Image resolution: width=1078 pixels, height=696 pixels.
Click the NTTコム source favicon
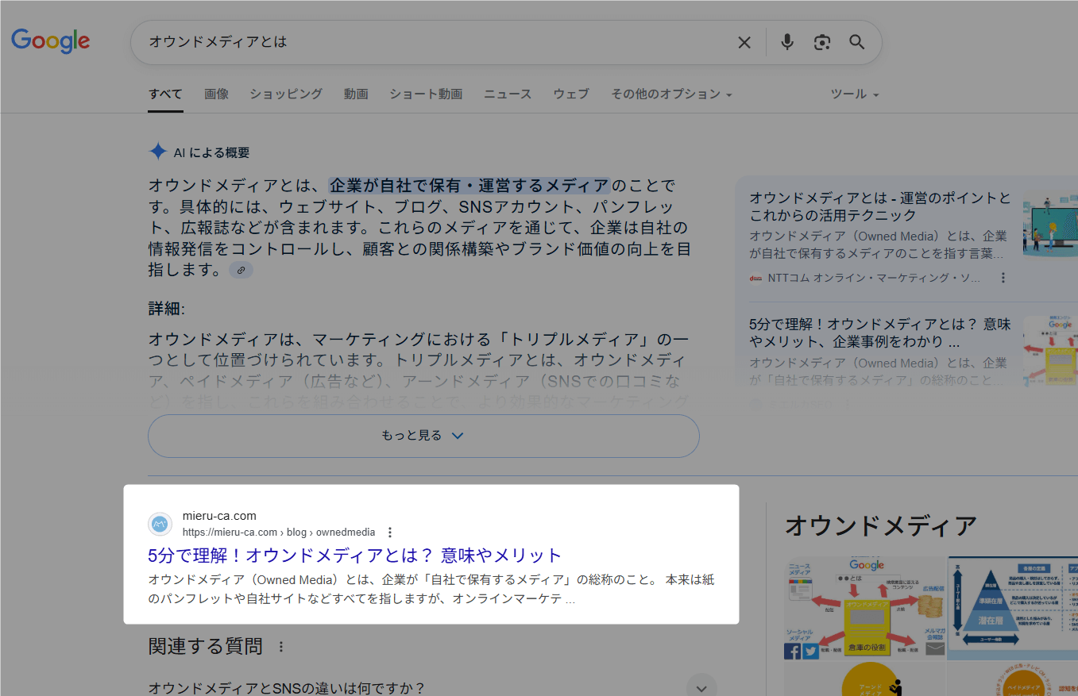755,278
